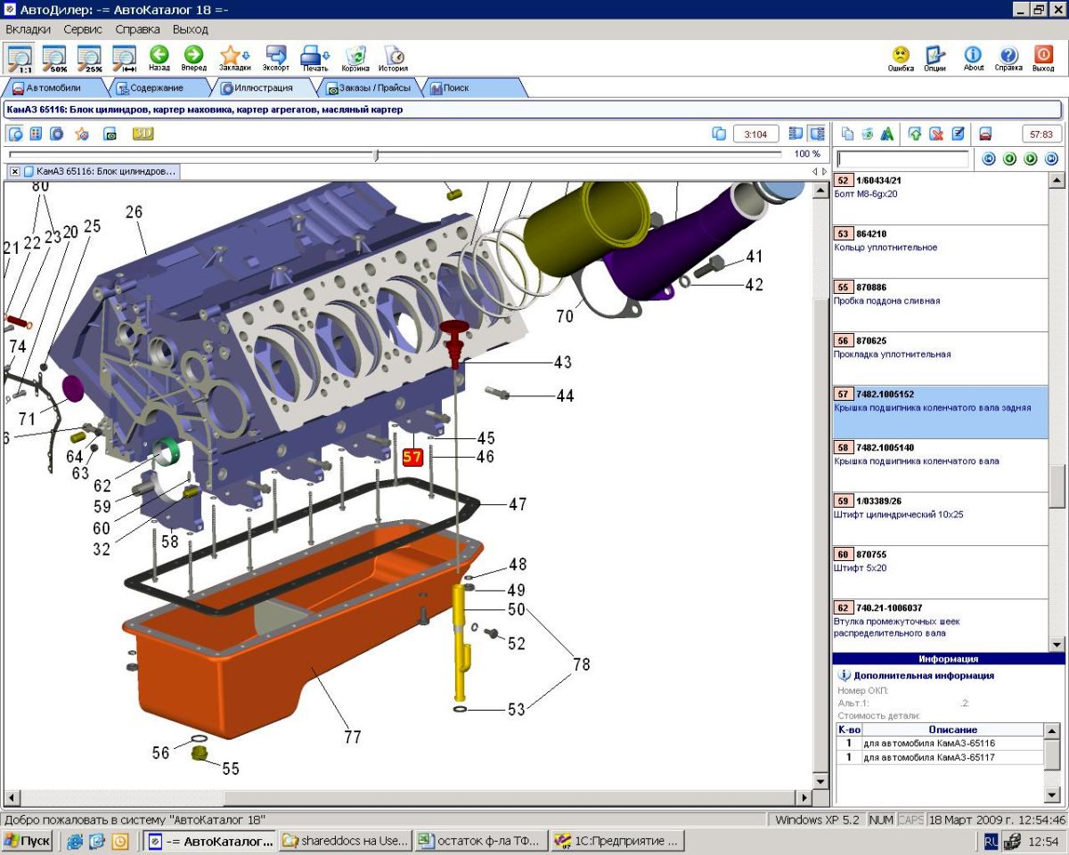Open the Корзина basket
Screen dimensions: 1069x855
[x=355, y=58]
